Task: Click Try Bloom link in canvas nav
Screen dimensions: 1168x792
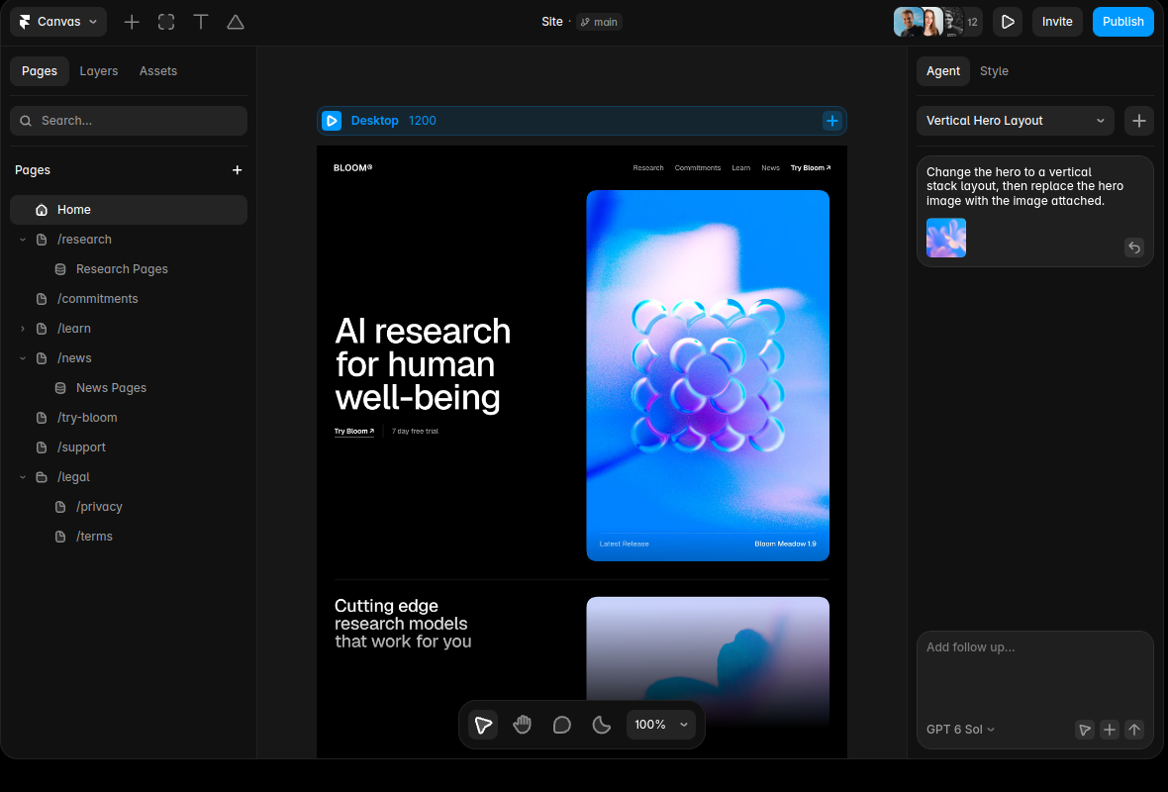Action: point(811,167)
